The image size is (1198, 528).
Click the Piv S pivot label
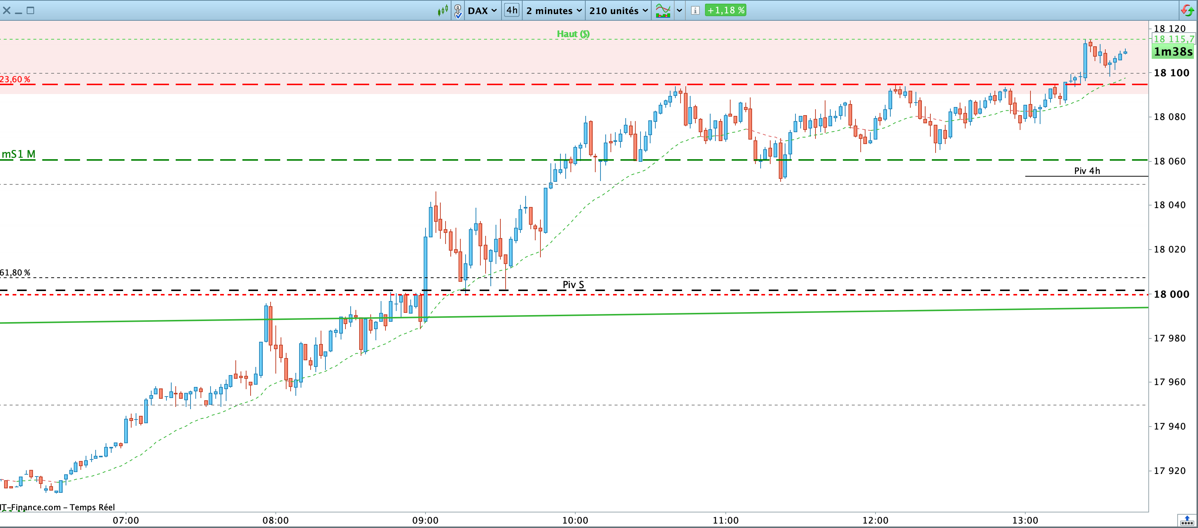point(573,285)
